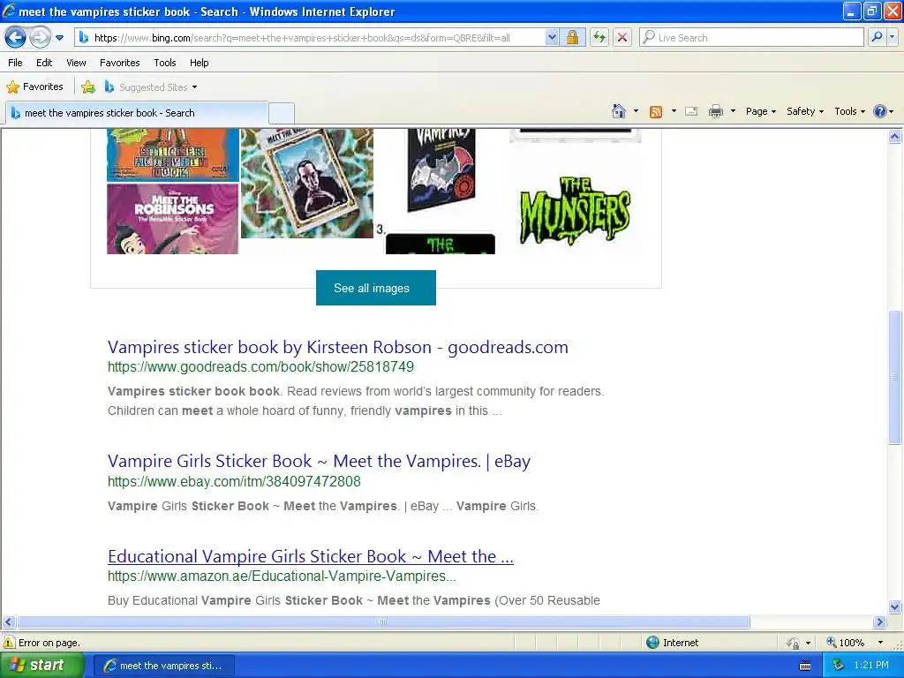Click the 1:21 PM clock
The width and height of the screenshot is (904, 678).
[871, 666]
